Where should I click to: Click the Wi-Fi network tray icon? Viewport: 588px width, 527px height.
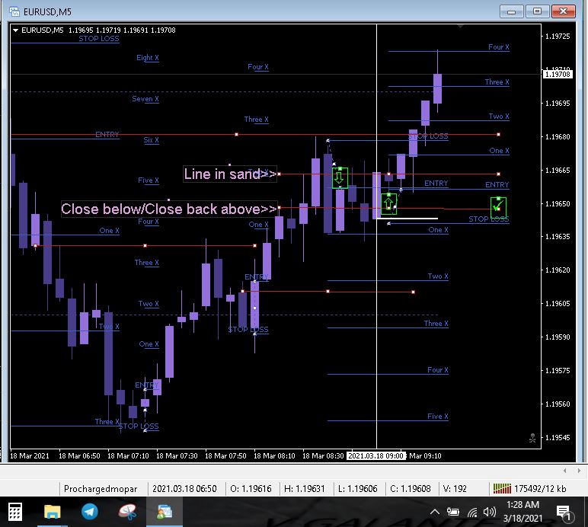472,512
